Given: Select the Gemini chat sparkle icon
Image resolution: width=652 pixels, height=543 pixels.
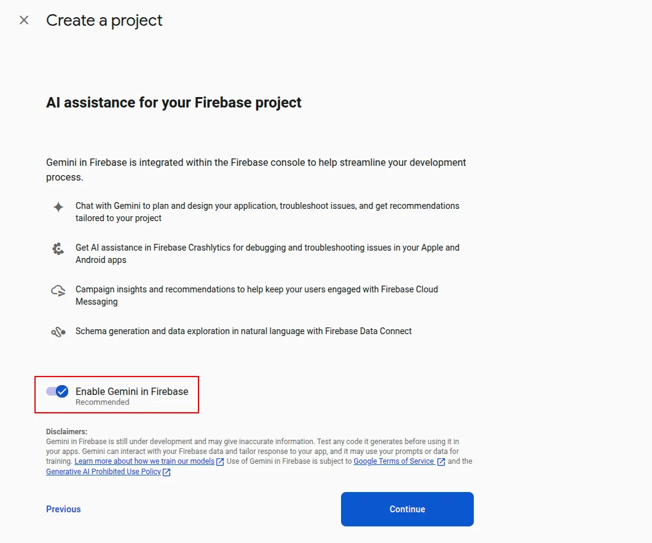Looking at the screenshot, I should pos(57,206).
